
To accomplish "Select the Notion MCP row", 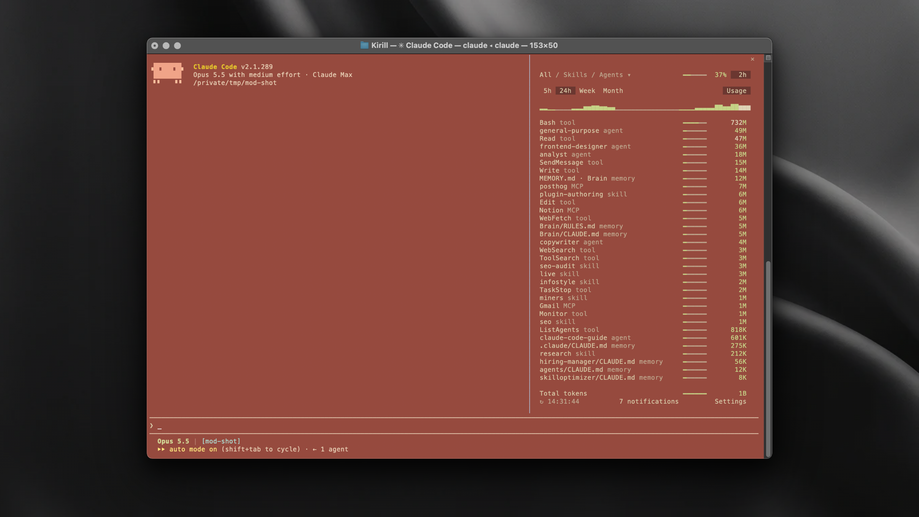I will coord(643,210).
